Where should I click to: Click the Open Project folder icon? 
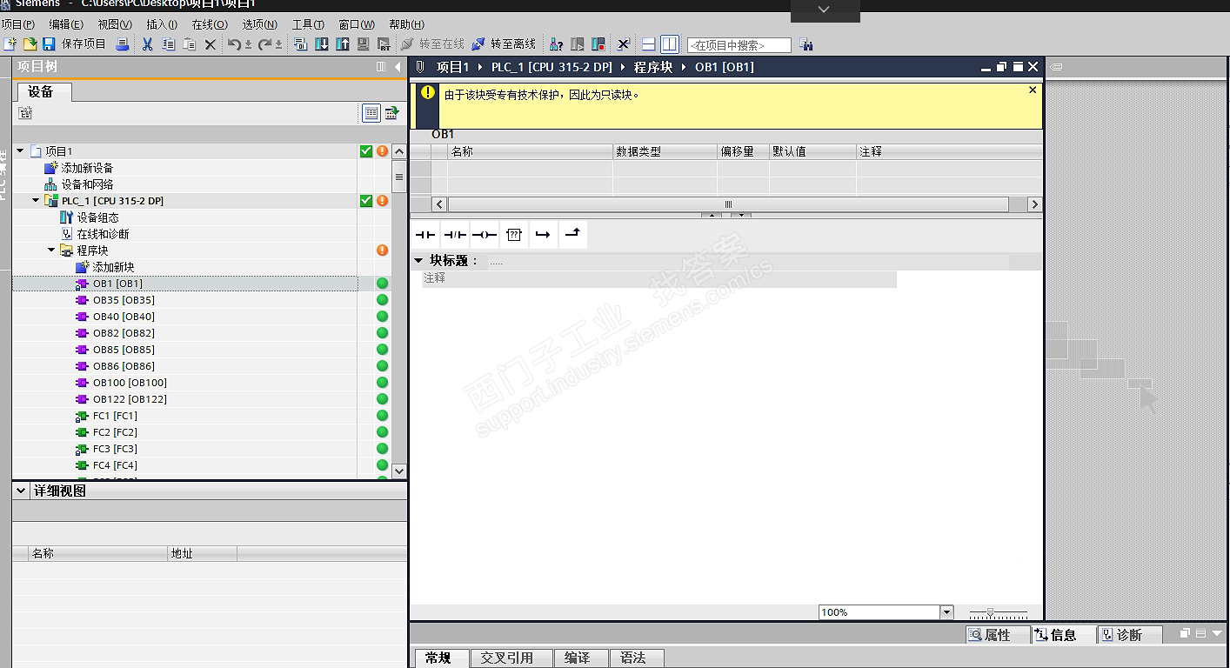tap(30, 43)
